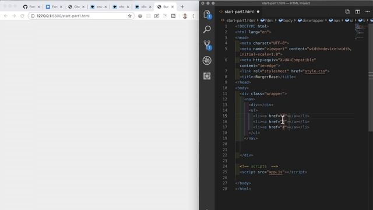Open the Search view in VS Code
This screenshot has width=373, height=210.
click(207, 29)
